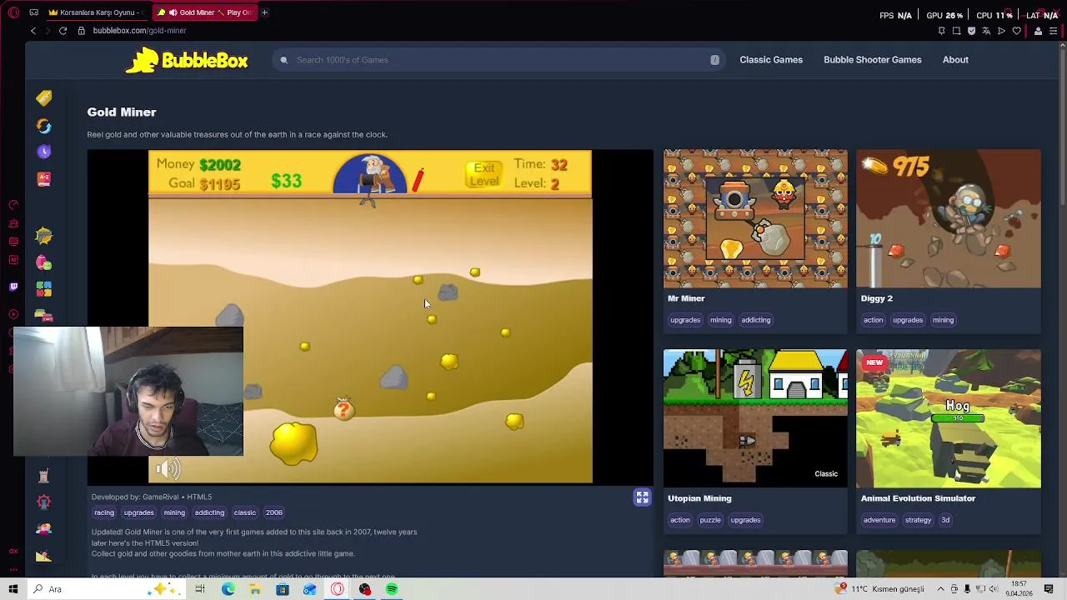
Task: Open the snapshot capture tool
Action: pos(956,31)
